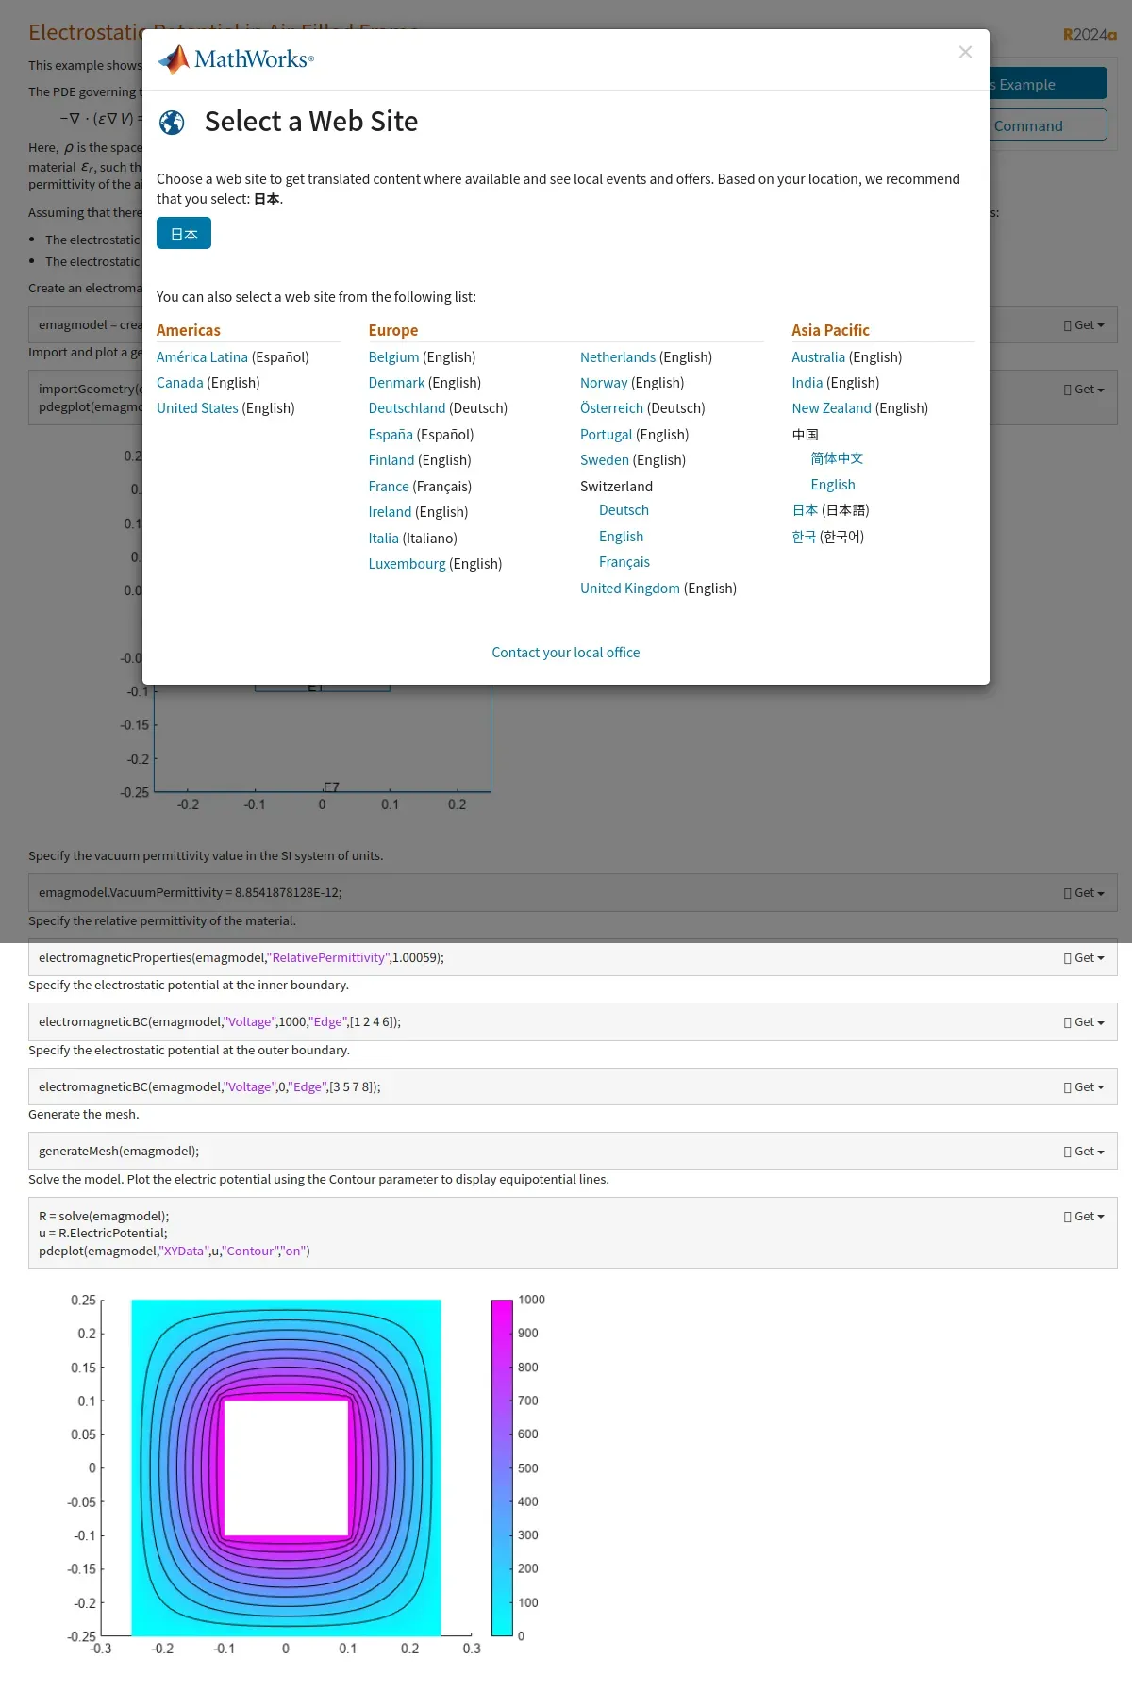
Task: Click the contour plot of electric potential
Action: 286,1467
